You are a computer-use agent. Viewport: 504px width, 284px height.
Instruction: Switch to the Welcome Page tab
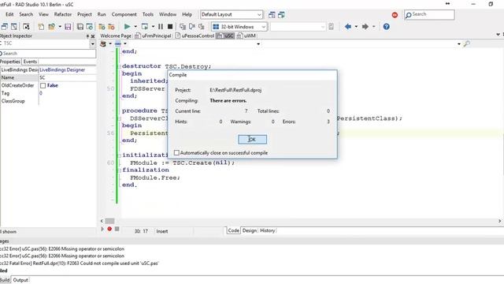(x=116, y=35)
